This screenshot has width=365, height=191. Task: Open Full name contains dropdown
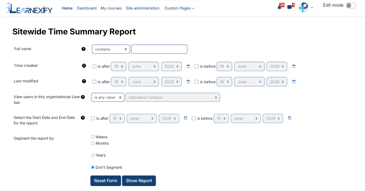pyautogui.click(x=111, y=49)
